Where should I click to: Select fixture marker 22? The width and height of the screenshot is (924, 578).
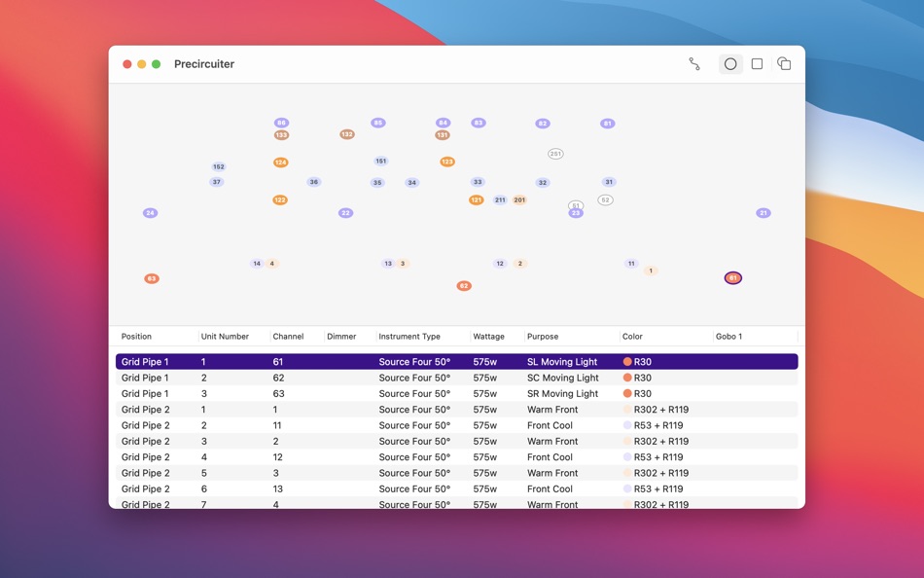click(345, 213)
